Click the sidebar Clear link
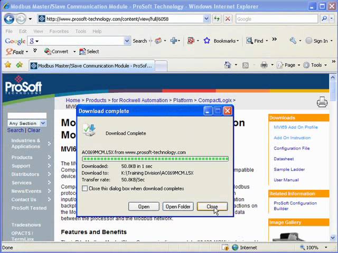The image size is (338, 253). [34, 130]
